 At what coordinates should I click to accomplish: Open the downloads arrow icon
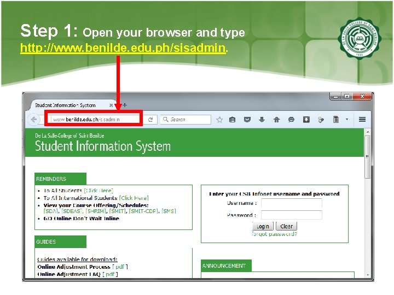click(x=262, y=120)
